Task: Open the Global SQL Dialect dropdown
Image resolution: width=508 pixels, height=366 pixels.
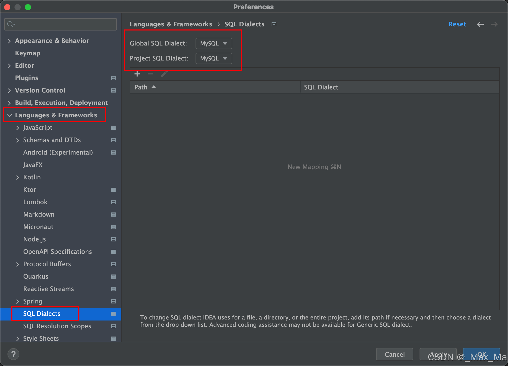Action: pos(214,43)
